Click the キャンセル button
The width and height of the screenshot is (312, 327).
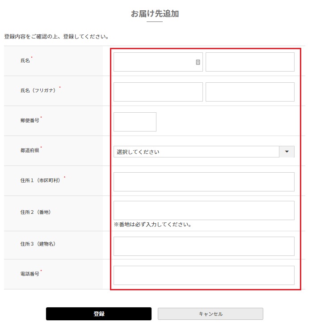click(x=210, y=314)
